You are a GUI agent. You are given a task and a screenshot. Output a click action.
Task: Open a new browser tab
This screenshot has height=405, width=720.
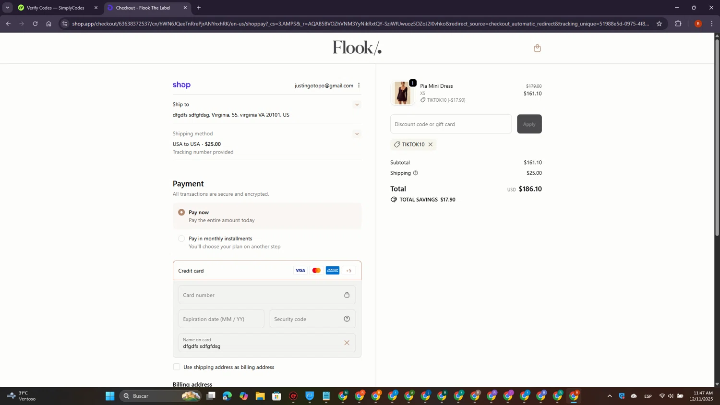pos(199,8)
